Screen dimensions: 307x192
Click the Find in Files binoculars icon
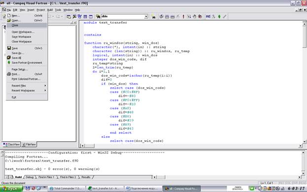coord(98,17)
